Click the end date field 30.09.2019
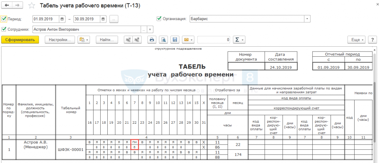Image resolution: width=379 pixels, height=163 pixels. pos(87,19)
